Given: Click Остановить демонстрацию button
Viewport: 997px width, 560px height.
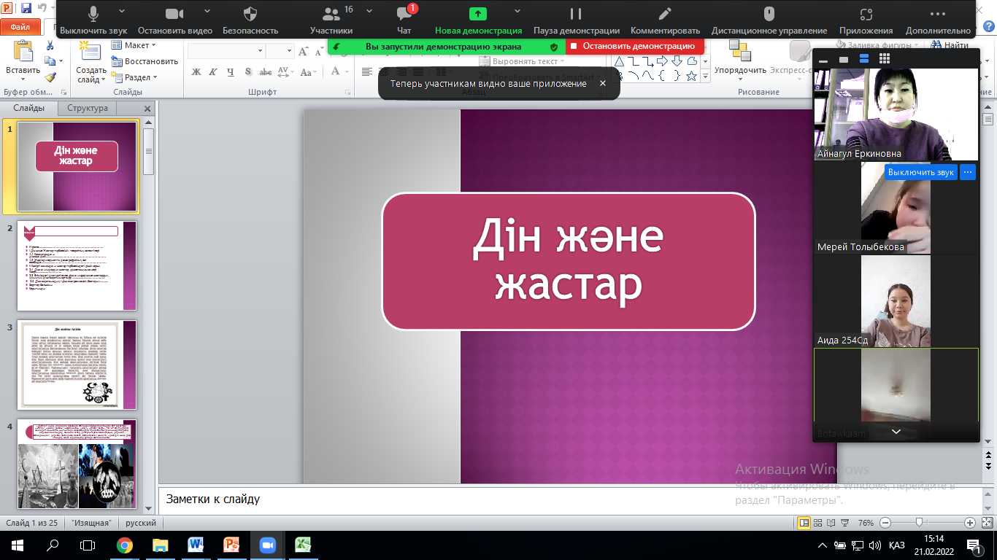Looking at the screenshot, I should tap(635, 46).
